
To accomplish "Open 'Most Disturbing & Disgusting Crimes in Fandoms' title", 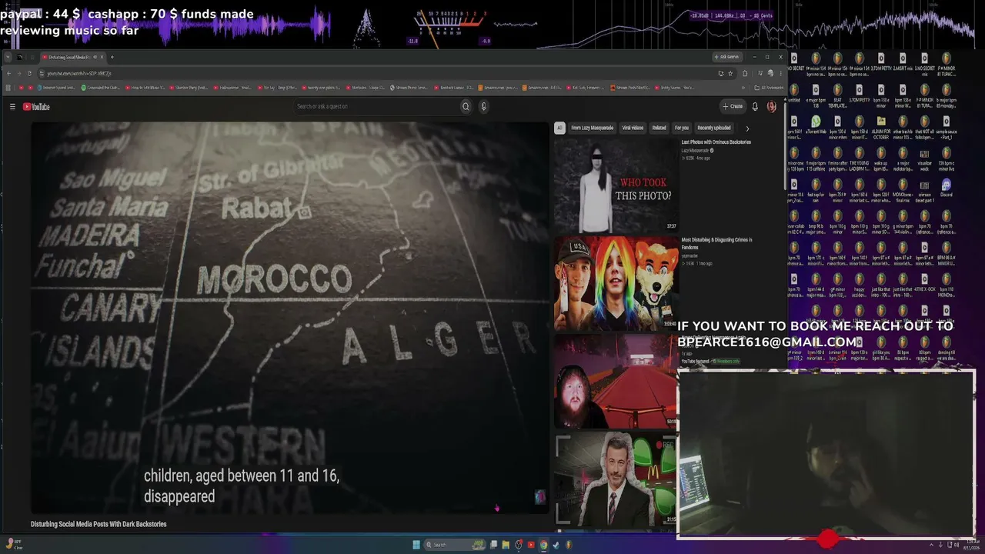I will coord(716,244).
